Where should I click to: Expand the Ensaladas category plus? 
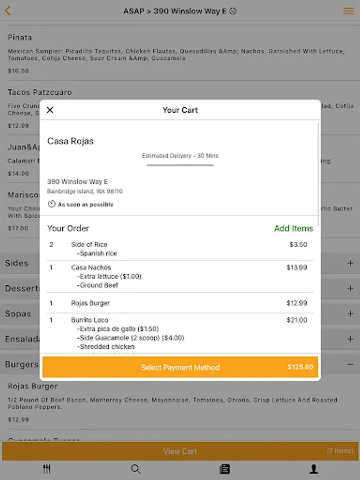point(350,339)
